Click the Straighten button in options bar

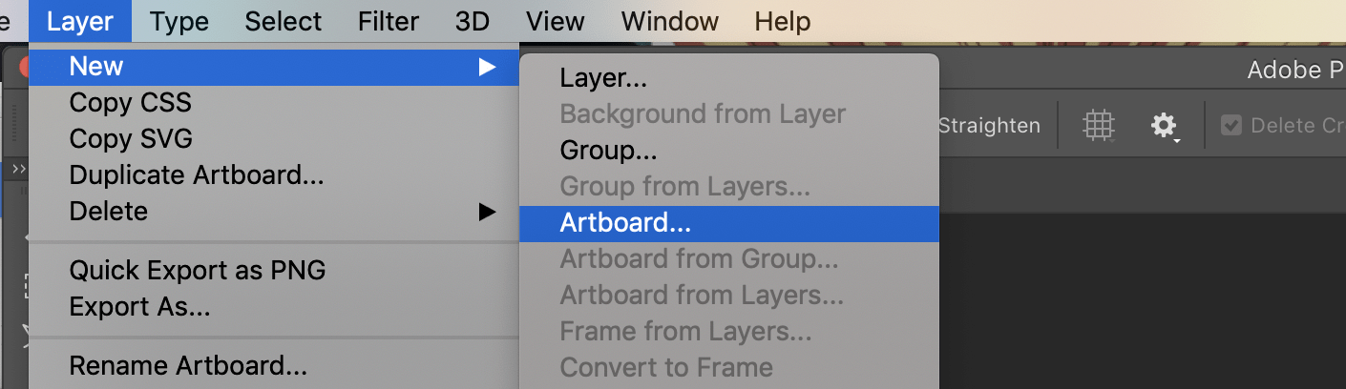989,126
